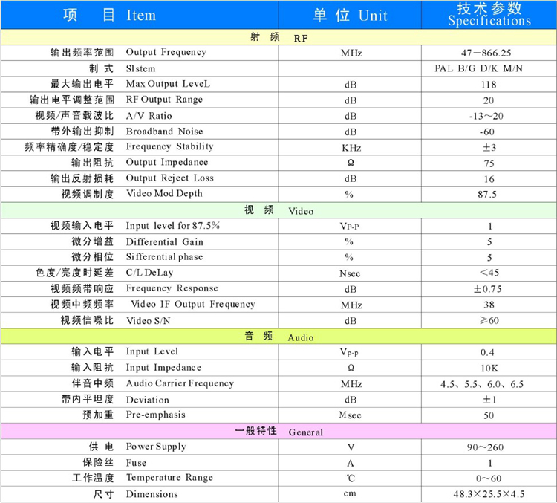Click the '87.5' video mod depth value
Image resolution: width=557 pixels, height=503 pixels.
(x=489, y=195)
